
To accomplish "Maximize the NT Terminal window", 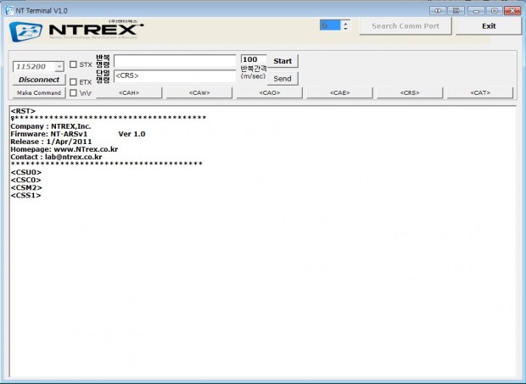I will pyautogui.click(x=495, y=11).
